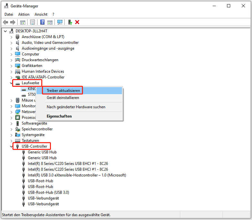Screen dimensions: 252x220
Task: Click the update driver toolbar icon
Action: pos(70,22)
